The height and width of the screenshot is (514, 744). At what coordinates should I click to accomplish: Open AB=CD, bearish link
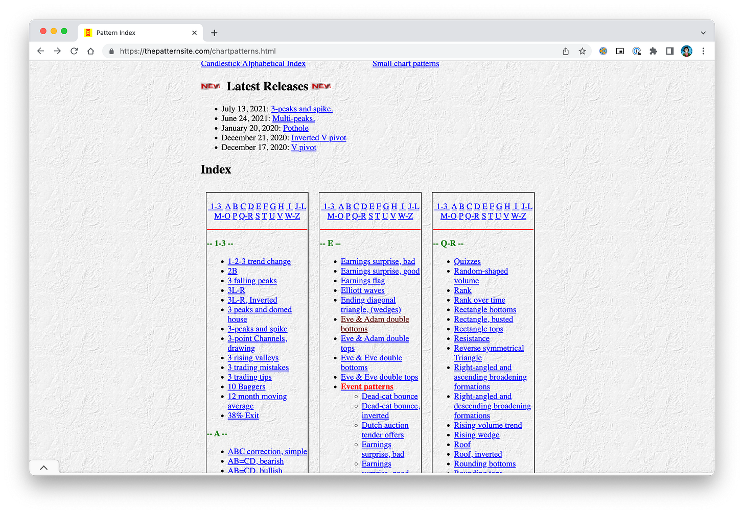[255, 461]
